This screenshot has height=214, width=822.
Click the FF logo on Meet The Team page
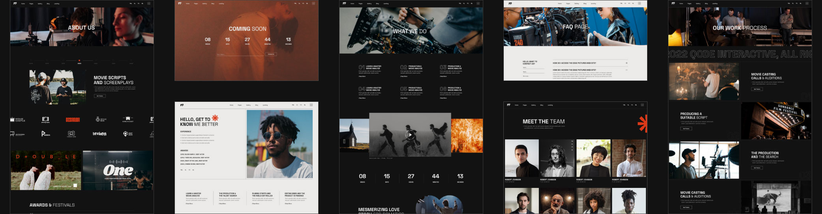coord(509,105)
